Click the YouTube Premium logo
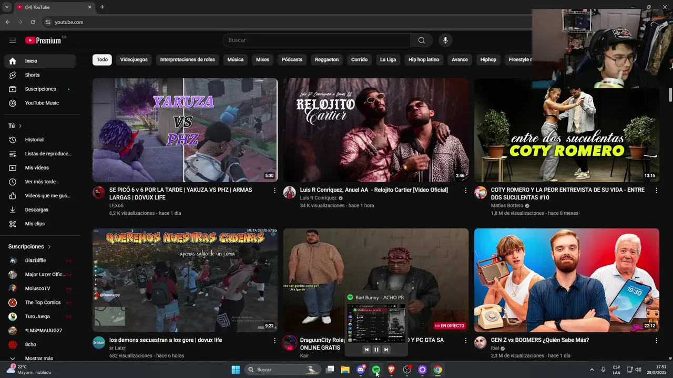Viewport: 673px width, 378px height. (43, 40)
